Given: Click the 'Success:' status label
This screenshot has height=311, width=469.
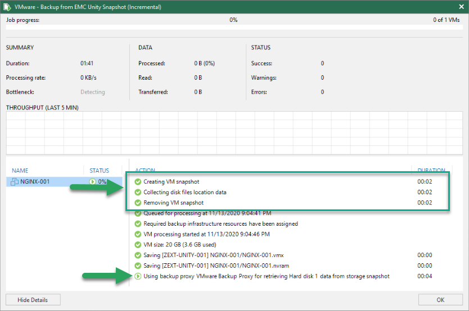Looking at the screenshot, I should (x=261, y=63).
